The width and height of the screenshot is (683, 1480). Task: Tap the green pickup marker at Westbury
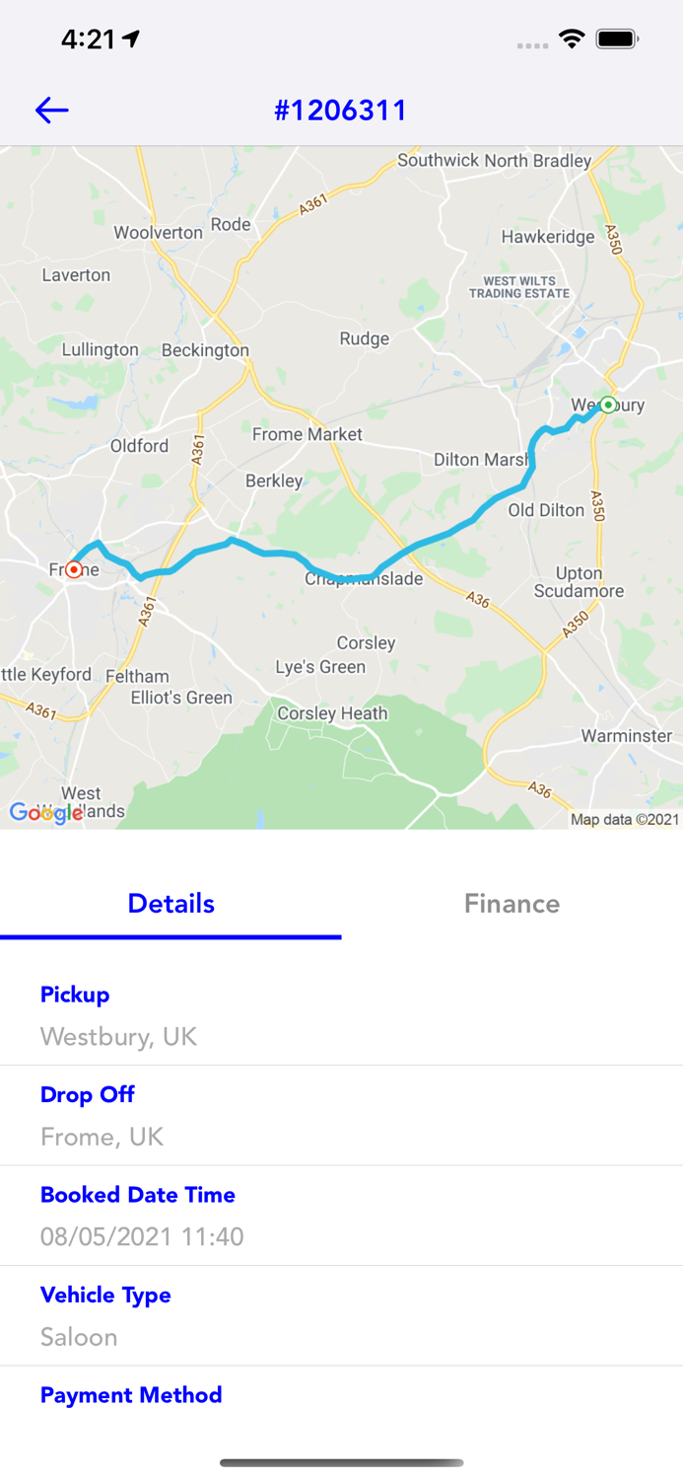pos(608,405)
